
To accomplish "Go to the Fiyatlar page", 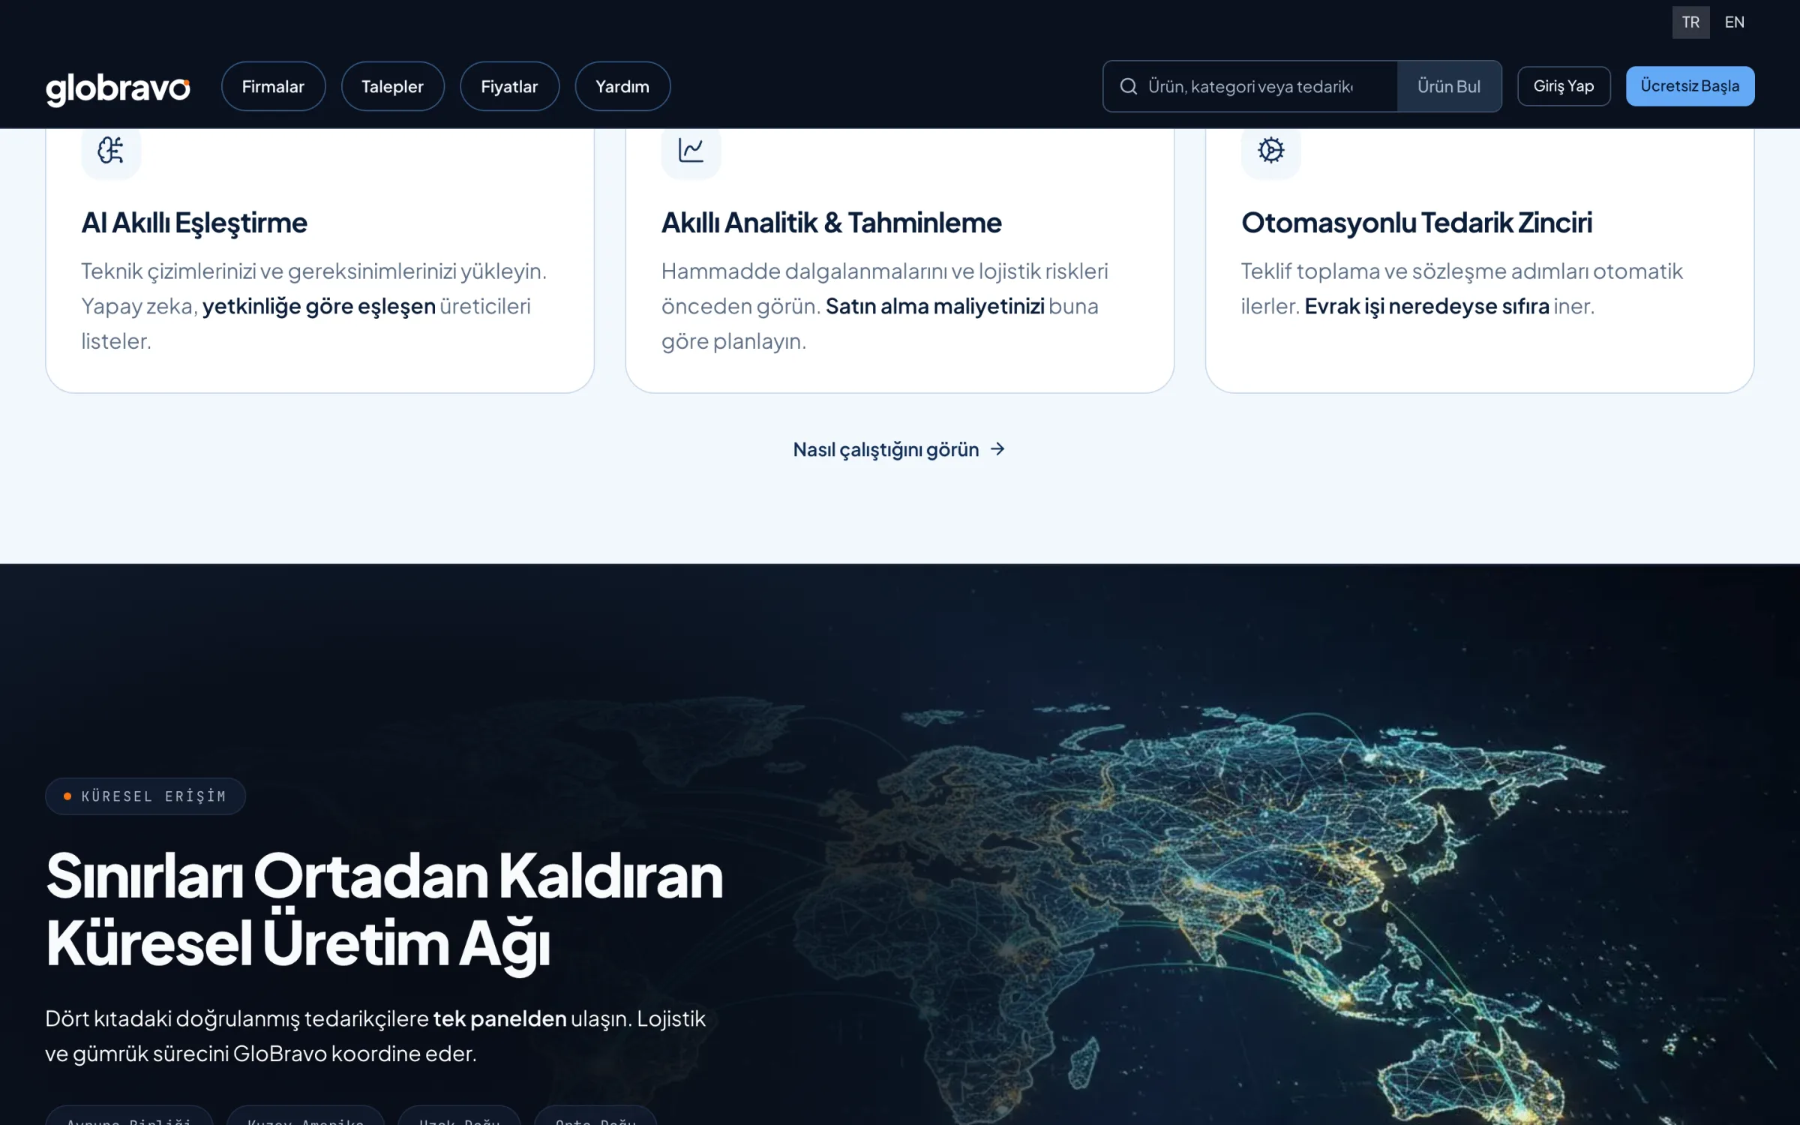I will pyautogui.click(x=509, y=86).
